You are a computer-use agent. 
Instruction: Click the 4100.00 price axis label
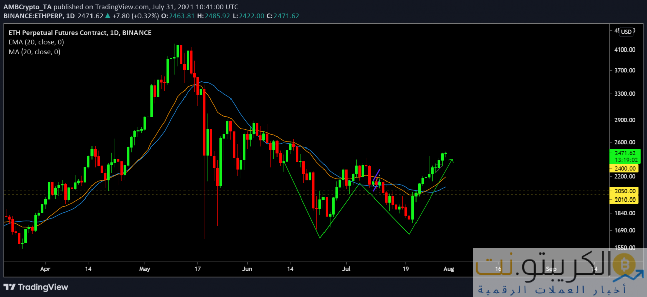pyautogui.click(x=624, y=49)
